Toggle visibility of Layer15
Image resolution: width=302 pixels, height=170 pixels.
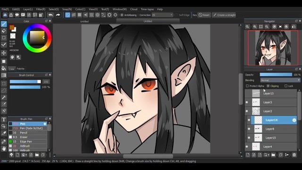click(249, 138)
